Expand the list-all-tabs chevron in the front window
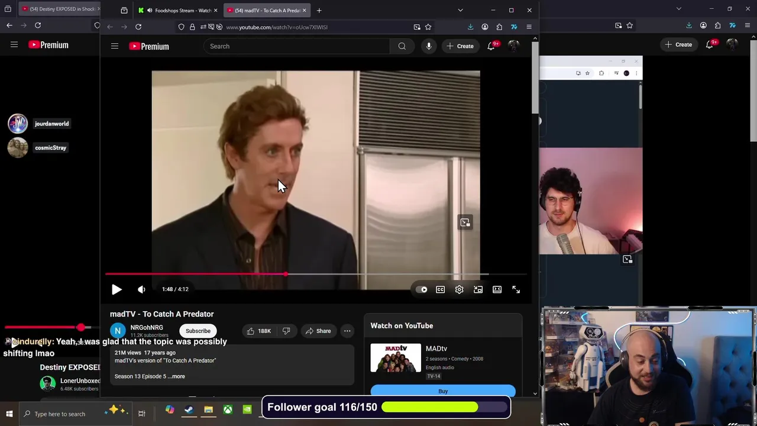Image resolution: width=757 pixels, height=426 pixels. coord(460,10)
